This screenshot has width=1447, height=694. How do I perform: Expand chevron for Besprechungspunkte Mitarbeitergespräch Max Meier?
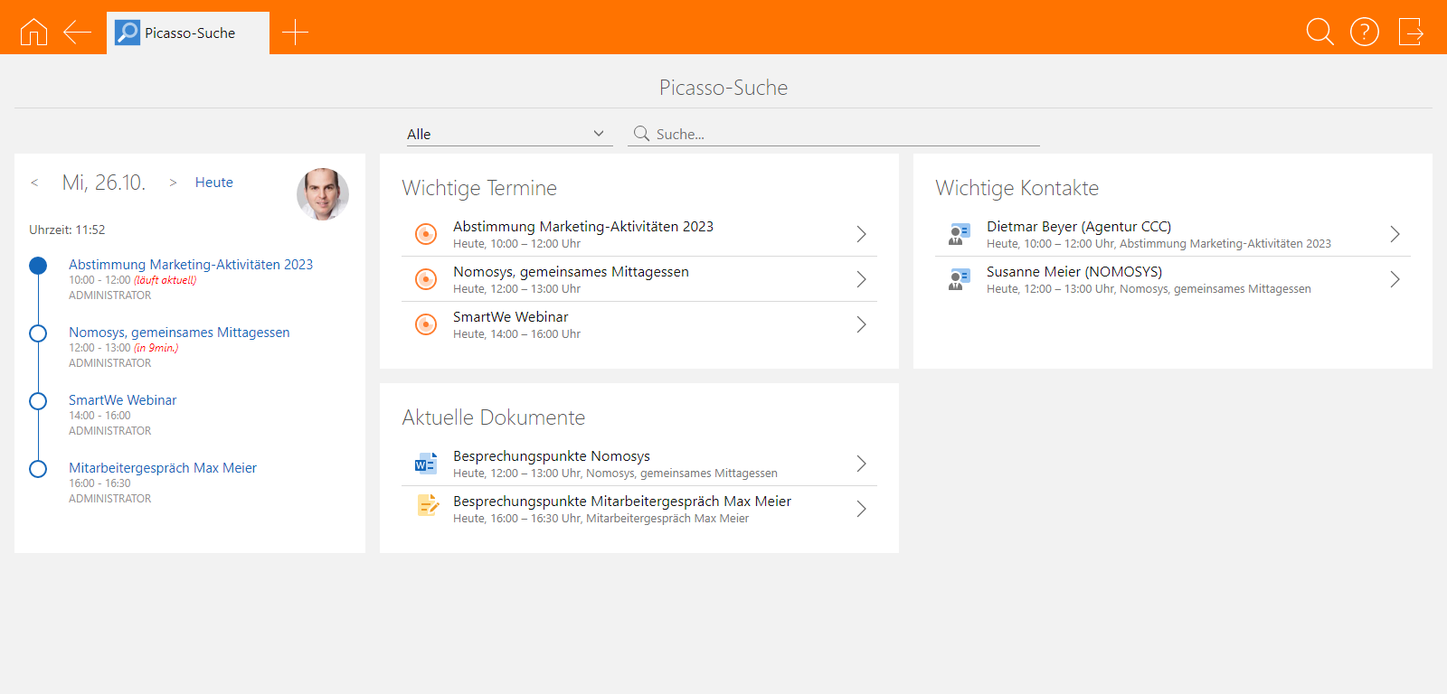click(861, 509)
